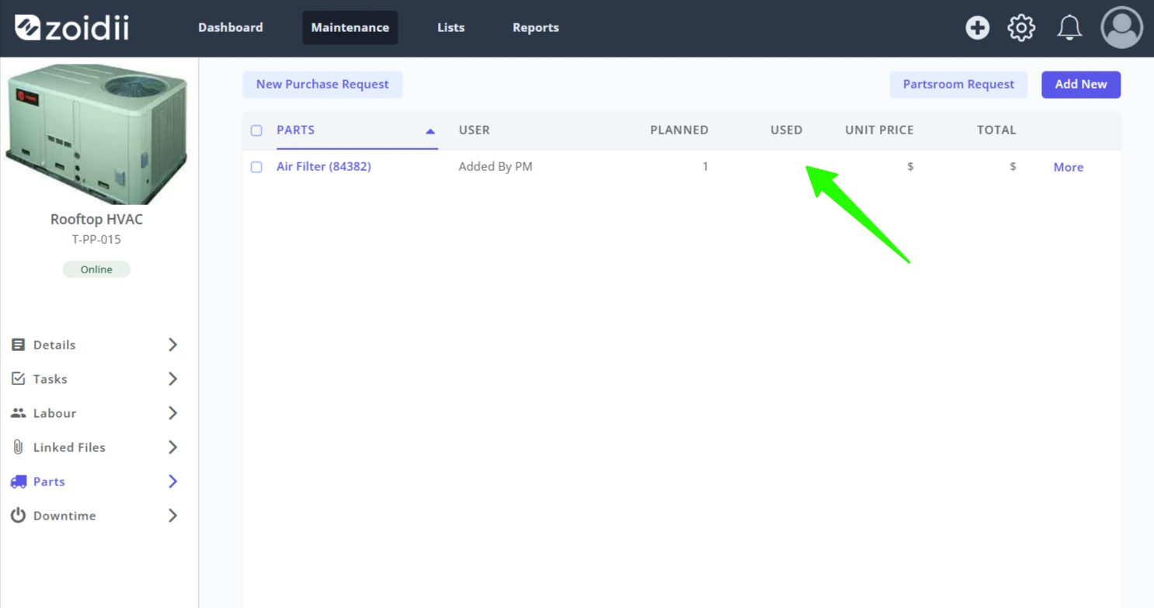This screenshot has width=1154, height=608.
Task: Click New Purchase Request button
Action: (322, 85)
